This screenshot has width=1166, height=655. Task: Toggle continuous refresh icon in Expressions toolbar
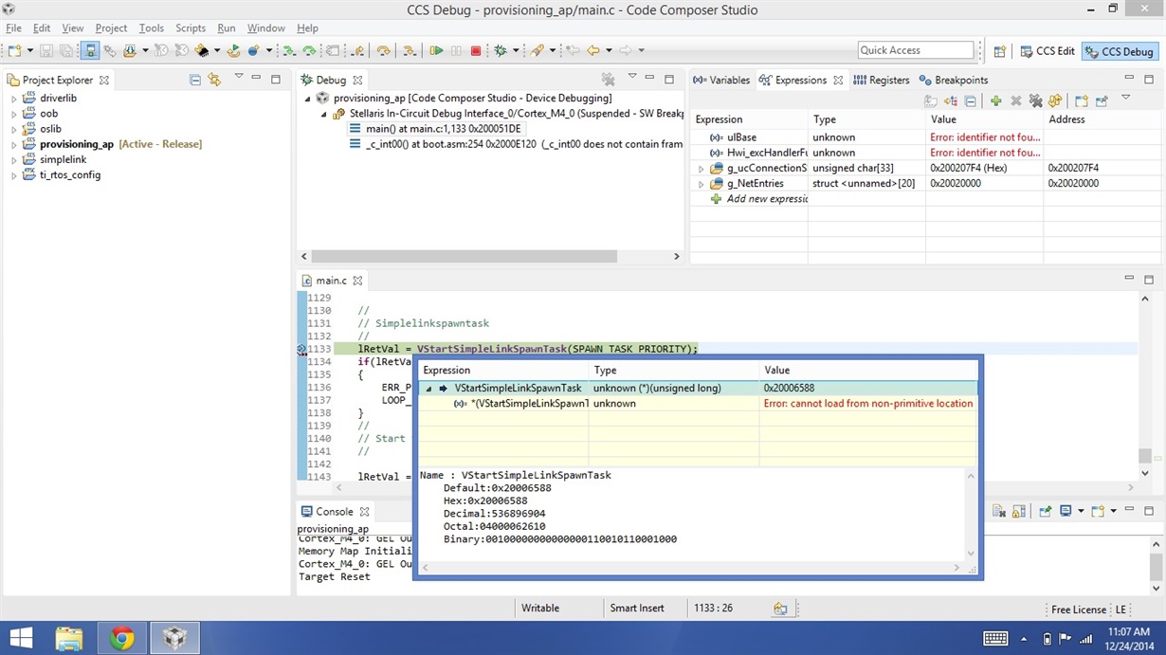coord(1055,100)
